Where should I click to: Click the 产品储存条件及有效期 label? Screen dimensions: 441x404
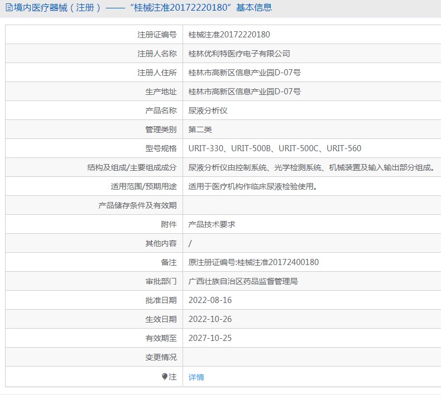tap(137, 205)
